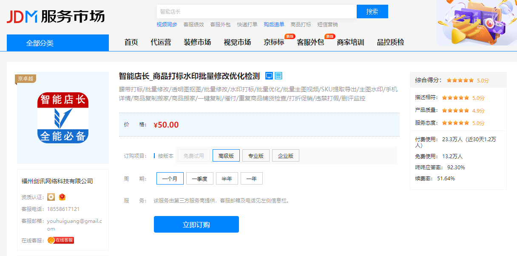Select the 企业版 version option

click(286, 156)
